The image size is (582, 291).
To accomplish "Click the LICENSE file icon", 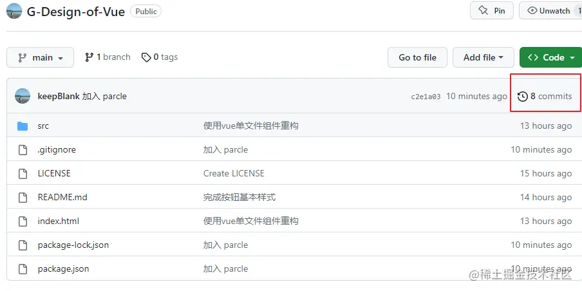I will click(x=23, y=174).
